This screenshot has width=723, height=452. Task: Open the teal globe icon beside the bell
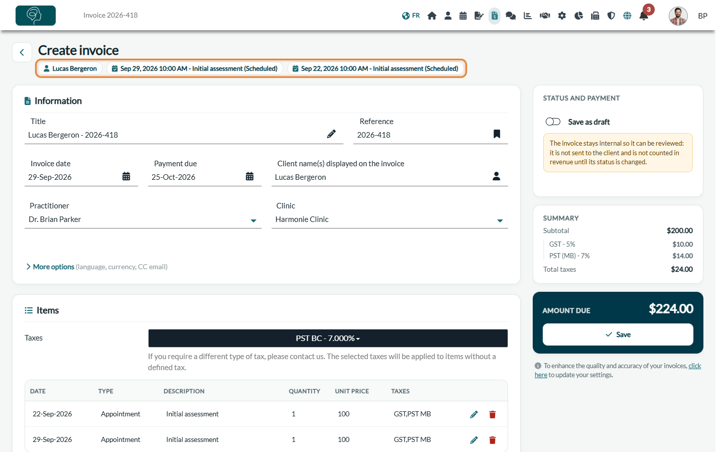[x=627, y=16]
